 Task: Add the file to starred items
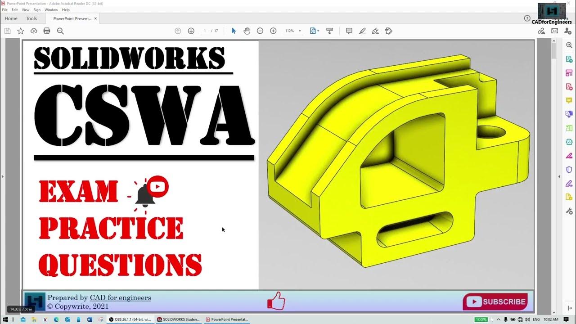tap(20, 31)
